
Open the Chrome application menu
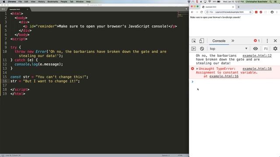click(12, 2)
